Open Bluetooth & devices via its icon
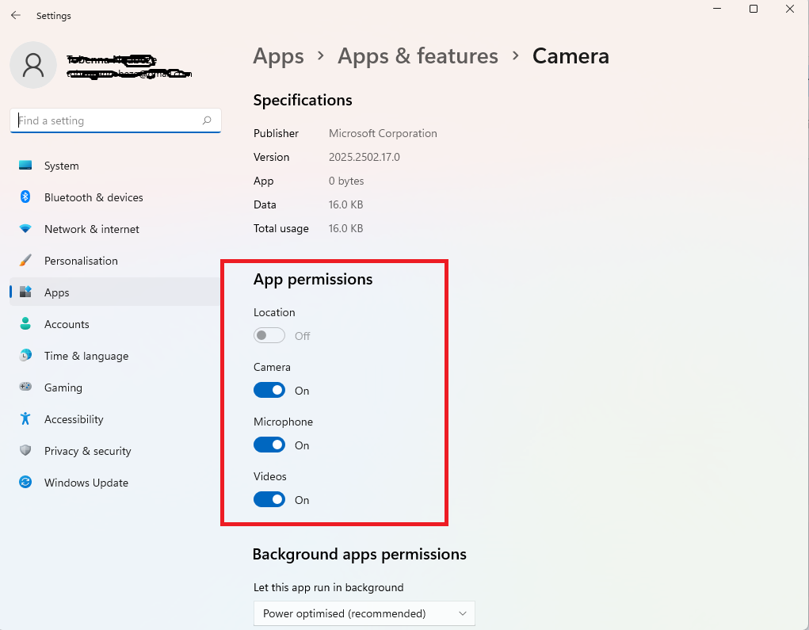Image resolution: width=809 pixels, height=630 pixels. (x=25, y=197)
